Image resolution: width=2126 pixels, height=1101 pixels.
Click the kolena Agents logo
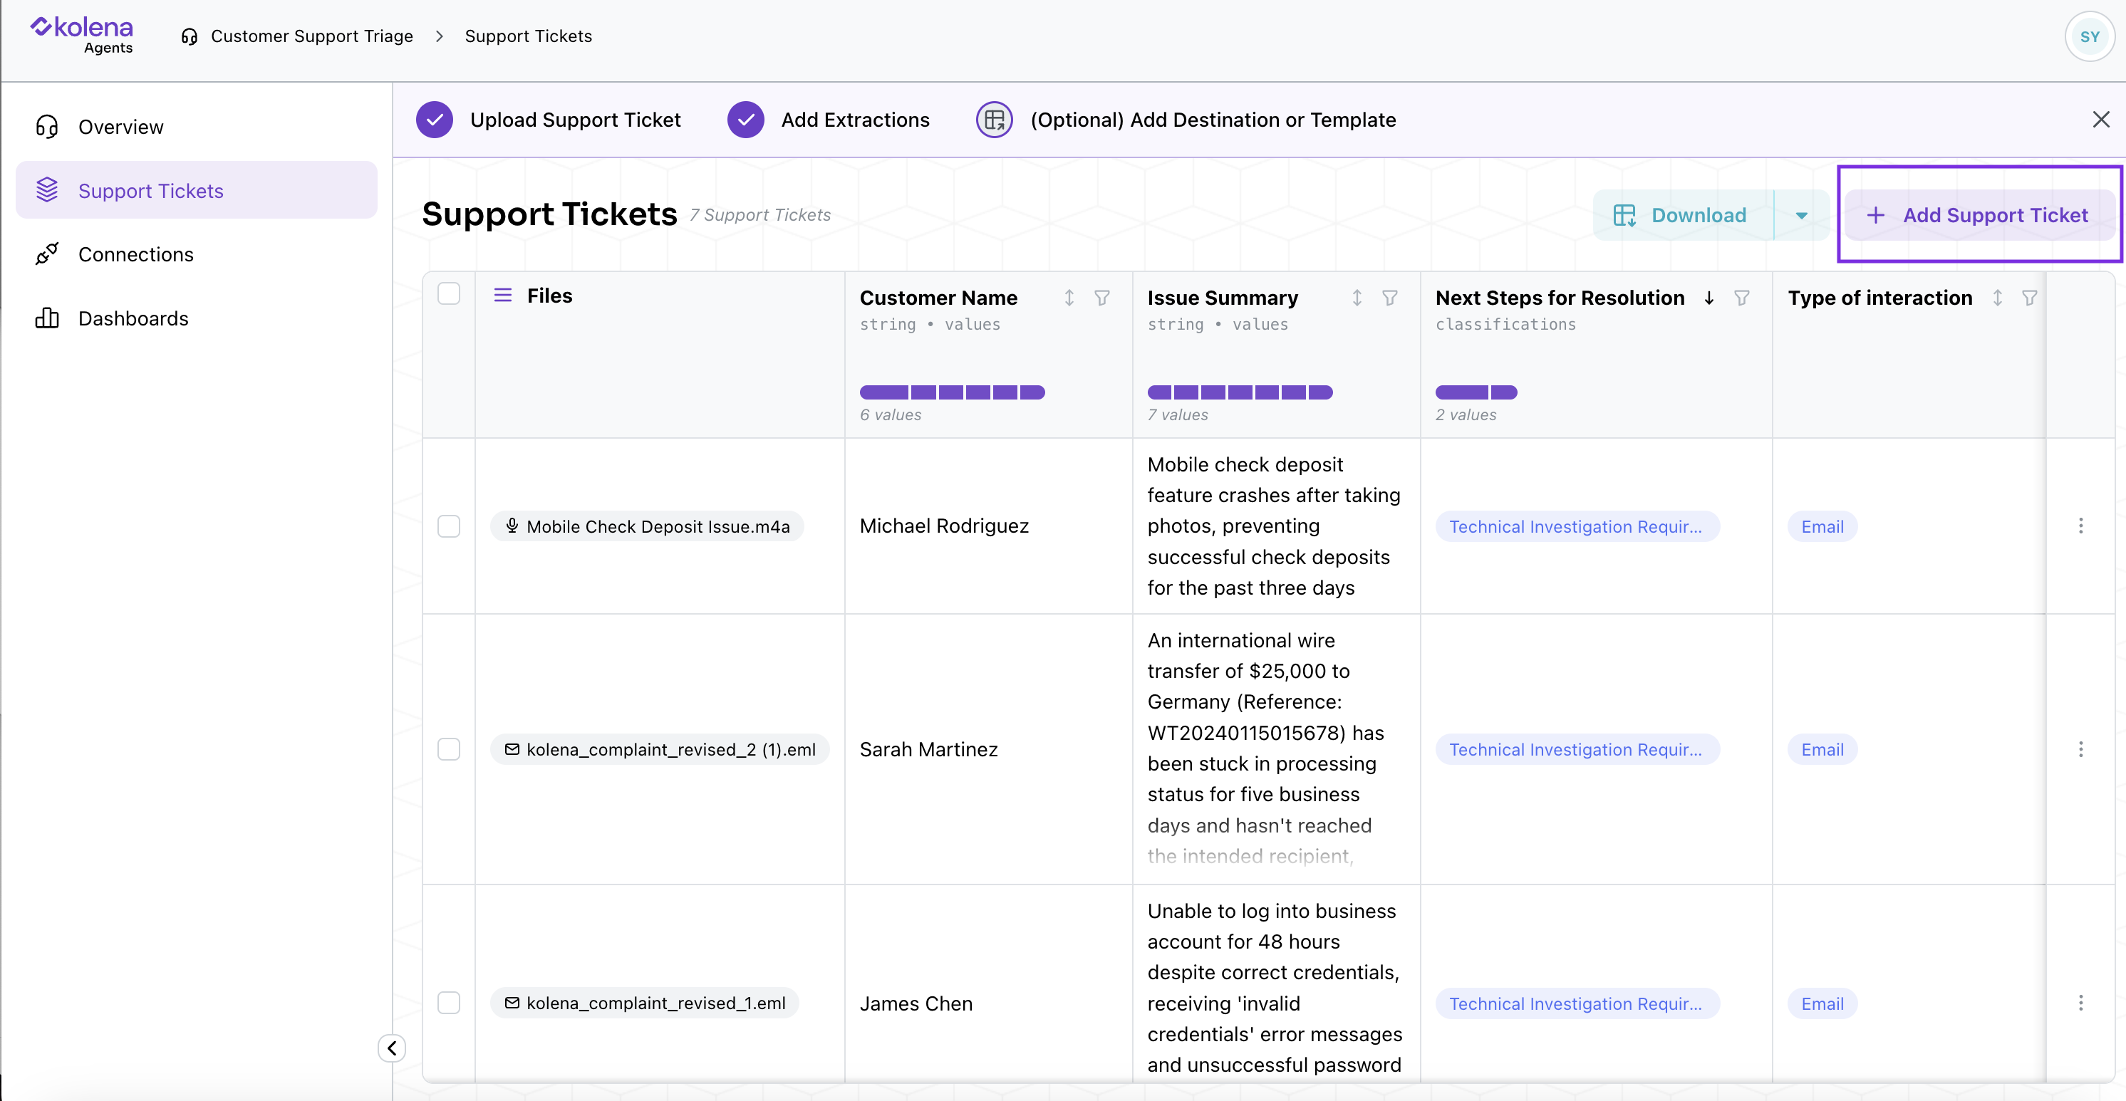[83, 35]
